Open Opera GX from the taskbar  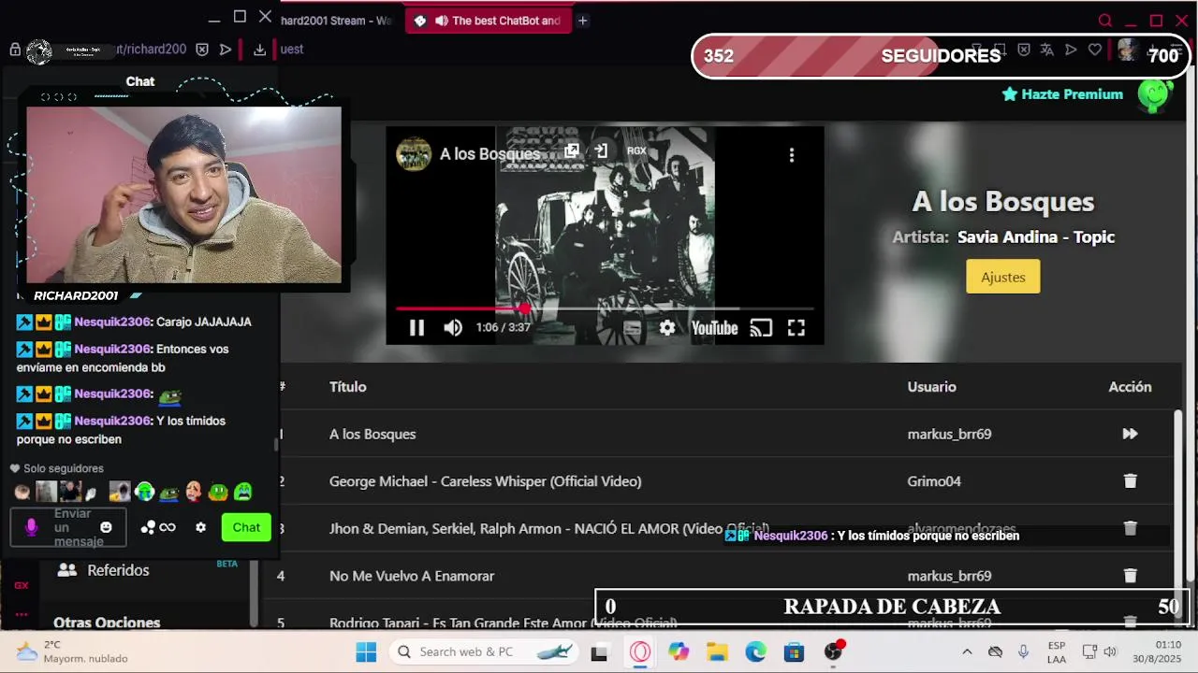tap(640, 652)
